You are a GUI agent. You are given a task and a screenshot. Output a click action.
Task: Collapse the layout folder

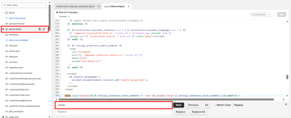point(3,13)
